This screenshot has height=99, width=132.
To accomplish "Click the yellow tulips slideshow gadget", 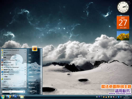I will click(123, 36).
